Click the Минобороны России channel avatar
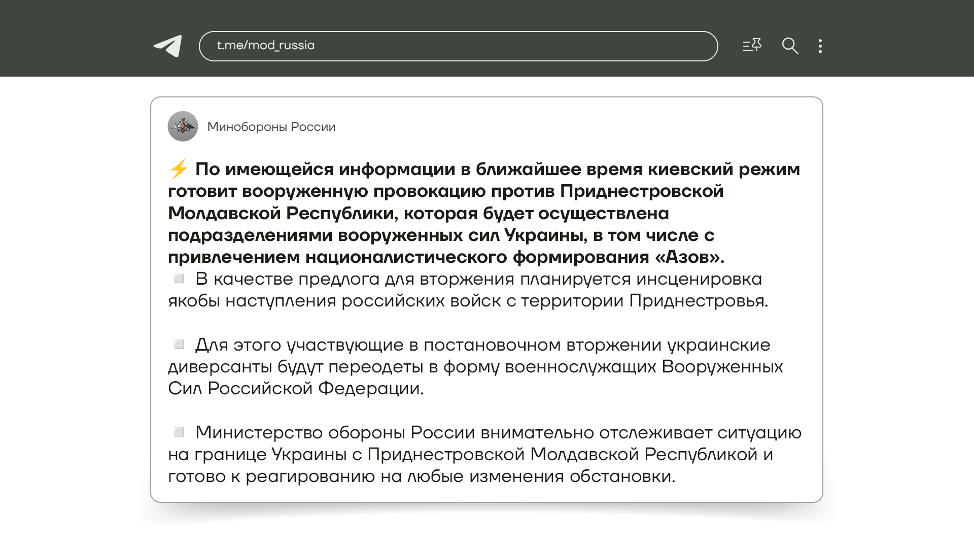 click(x=183, y=126)
